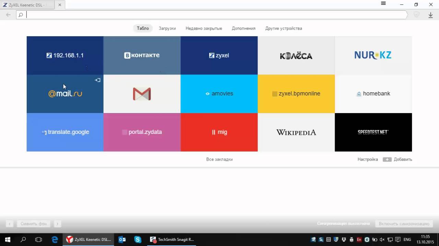The width and height of the screenshot is (439, 246).
Task: Open the ВКонтакте tile
Action: click(142, 55)
